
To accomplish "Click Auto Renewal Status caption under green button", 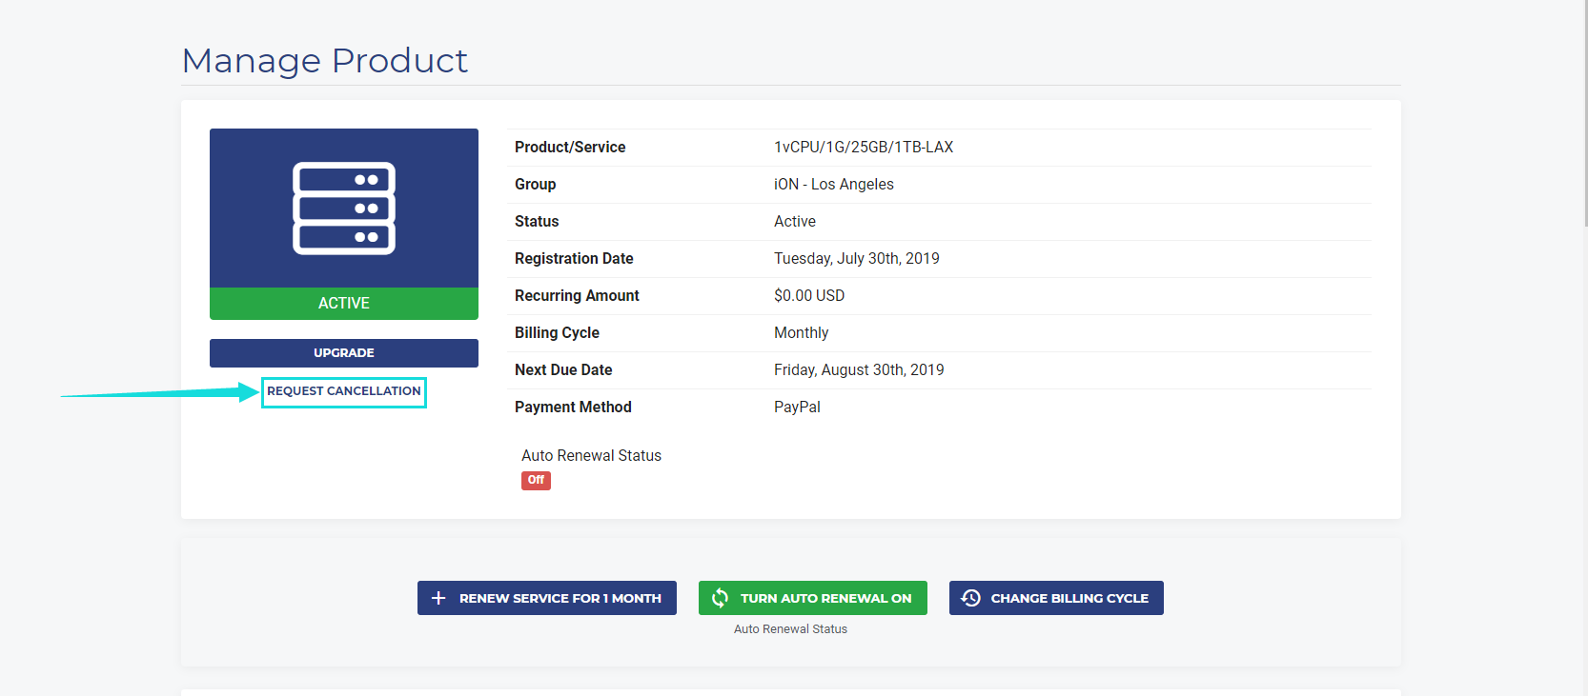I will pyautogui.click(x=790, y=629).
